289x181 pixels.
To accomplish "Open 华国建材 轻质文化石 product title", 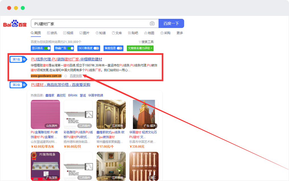I will pyautogui.click(x=143, y=134).
